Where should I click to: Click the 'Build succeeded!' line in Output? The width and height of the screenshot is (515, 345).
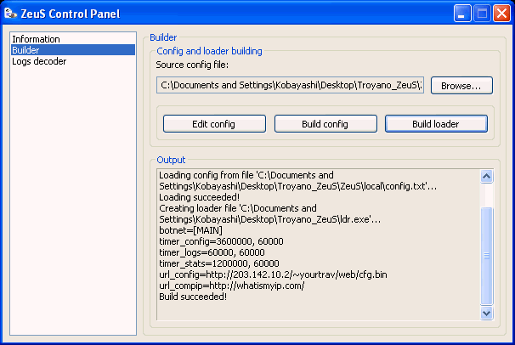(x=193, y=297)
